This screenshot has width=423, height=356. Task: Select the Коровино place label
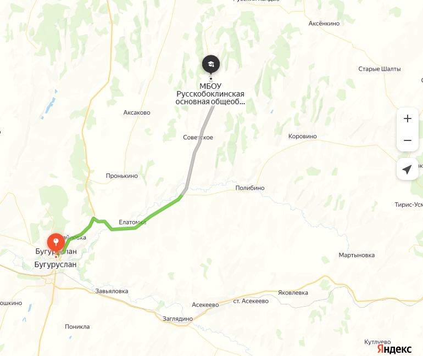tap(302, 136)
